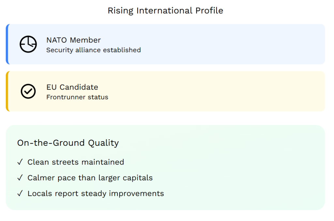Click empty area of blue NATO Member card
Image resolution: width=334 pixels, height=221 pixels.
point(228,44)
